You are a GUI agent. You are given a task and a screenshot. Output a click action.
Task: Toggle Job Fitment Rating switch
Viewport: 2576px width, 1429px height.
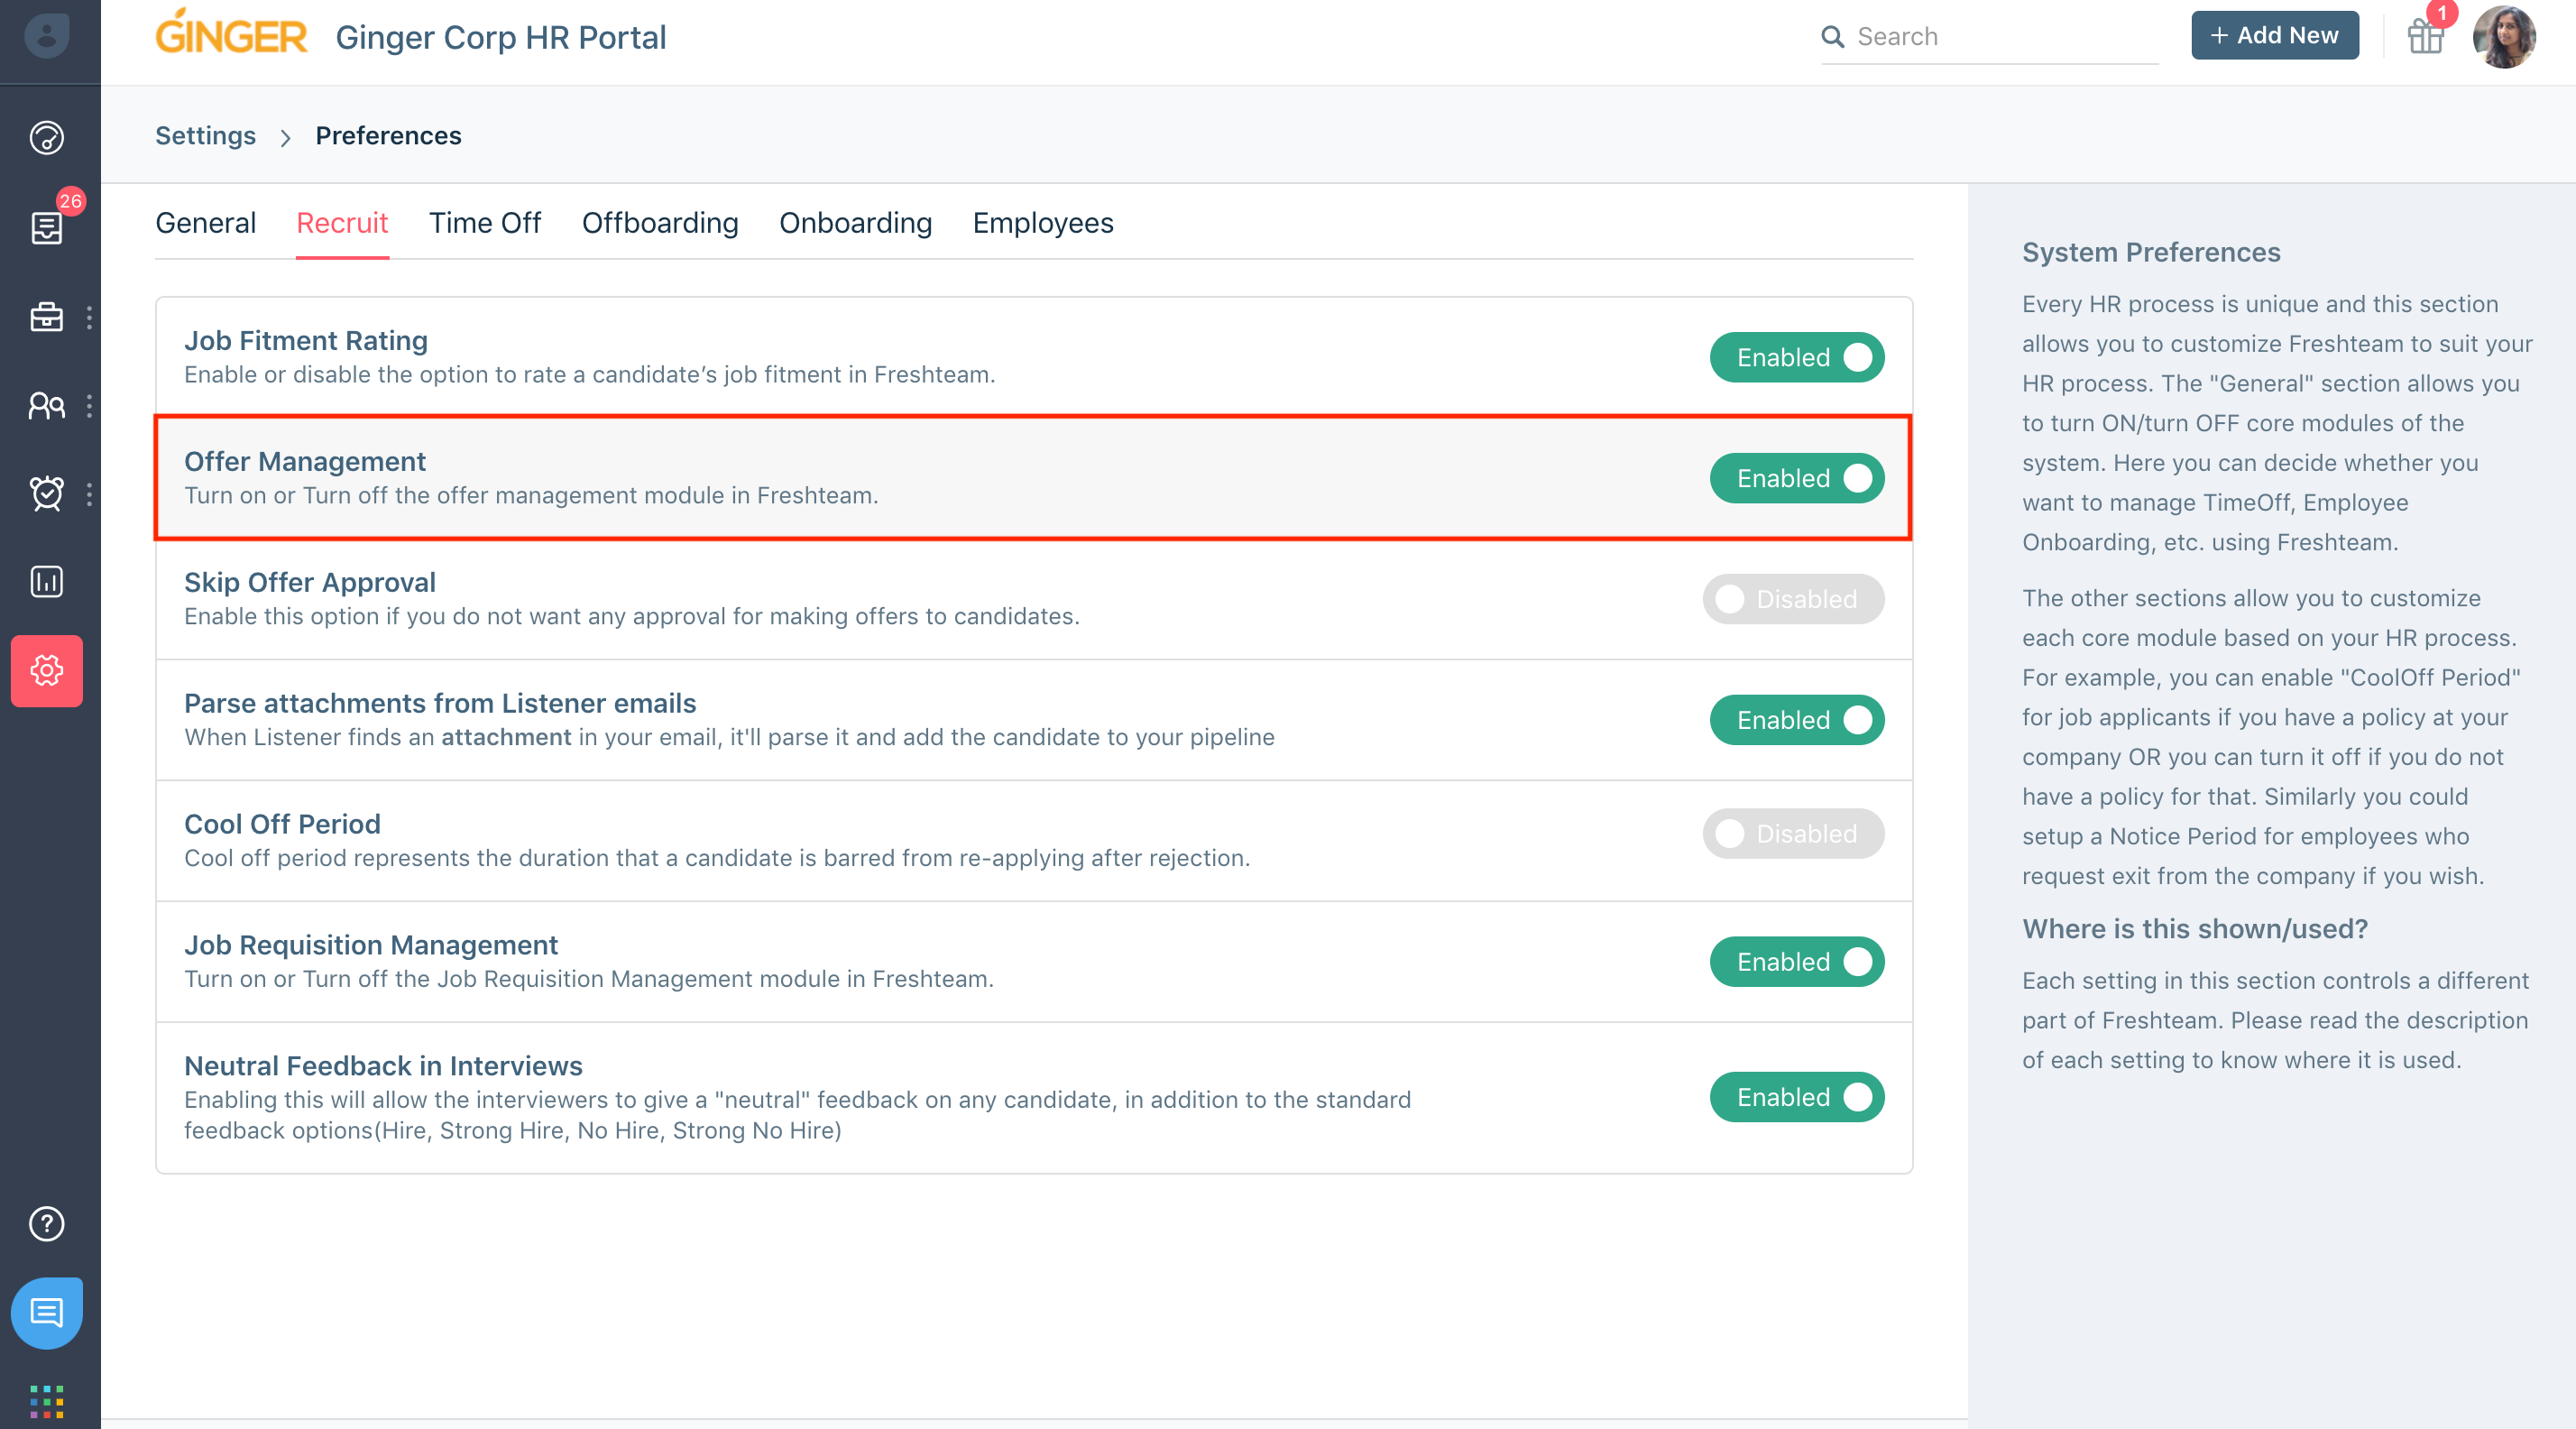point(1796,357)
